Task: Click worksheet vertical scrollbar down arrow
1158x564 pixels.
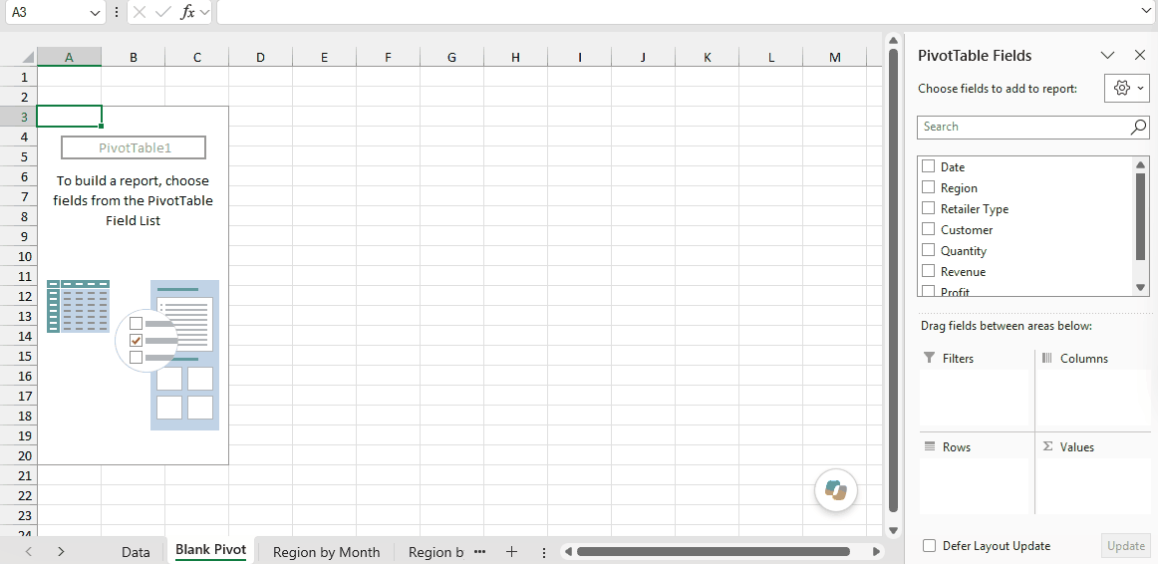Action: (893, 530)
